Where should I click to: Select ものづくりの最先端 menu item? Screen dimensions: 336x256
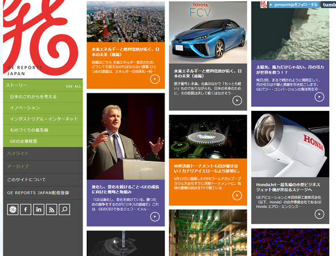click(43, 130)
